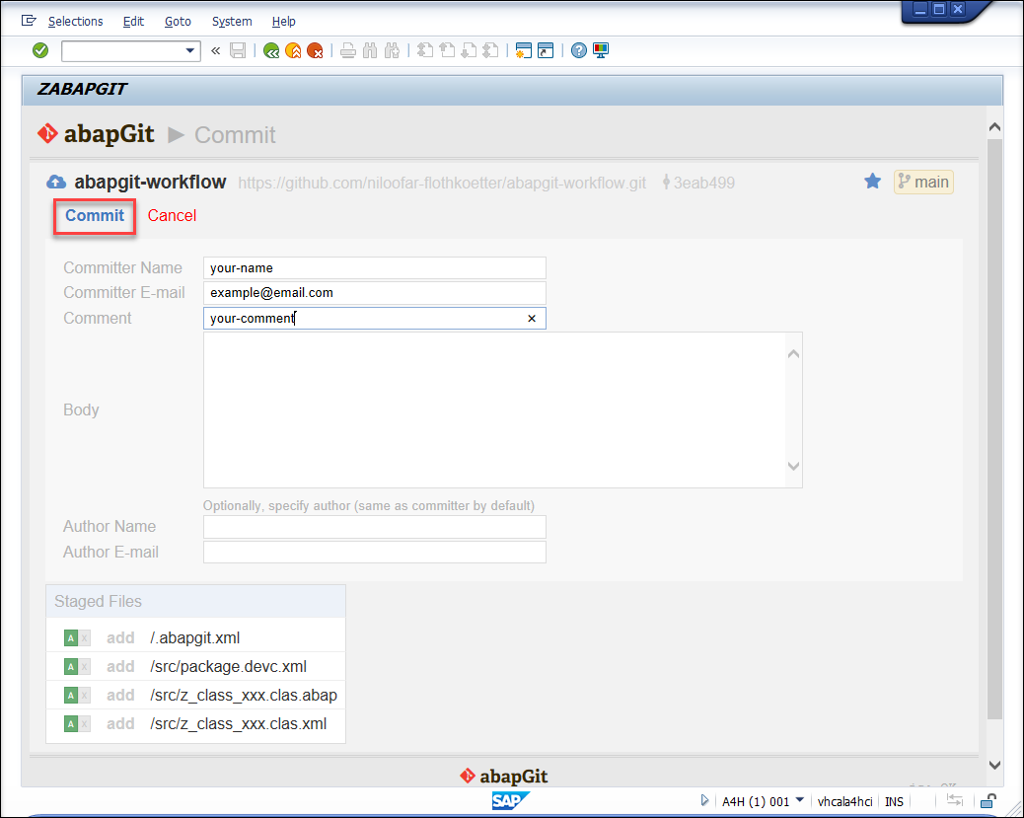Viewport: 1024px width, 818px height.
Task: Click Body text area scroll up arrow
Action: pyautogui.click(x=793, y=354)
